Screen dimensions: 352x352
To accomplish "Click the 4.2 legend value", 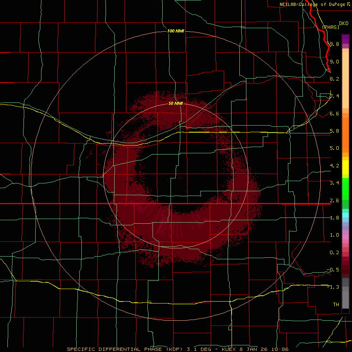I will click(334, 166).
